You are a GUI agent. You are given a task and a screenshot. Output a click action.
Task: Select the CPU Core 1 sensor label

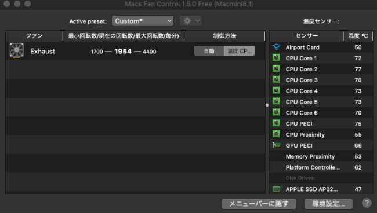(x=301, y=58)
